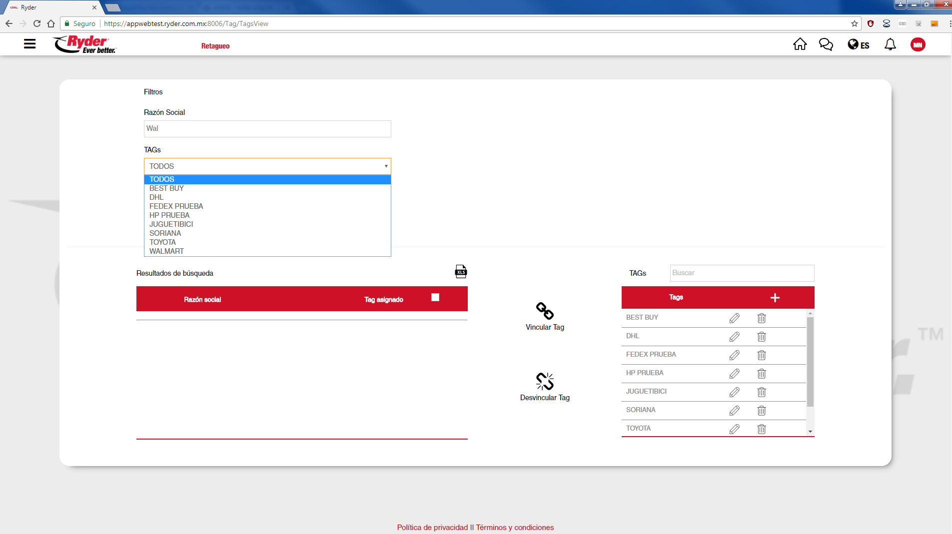Collapse the TAGs dropdown showing TODOS
Screen dimensions: 952x534
[x=267, y=166]
